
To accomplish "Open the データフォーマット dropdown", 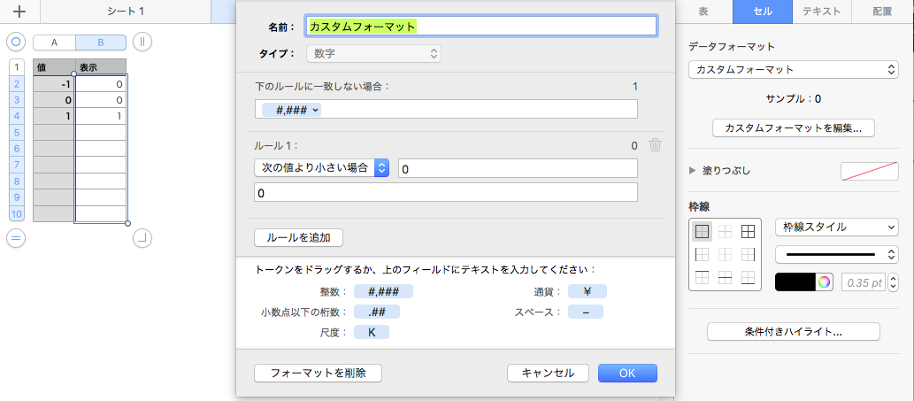I will pyautogui.click(x=794, y=69).
